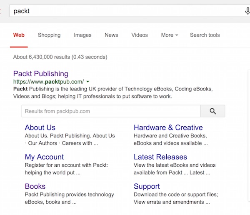Viewport: 250px width, 215px height.
Task: Click 'Packt Publishing provides technology' description text
Action: point(69,195)
